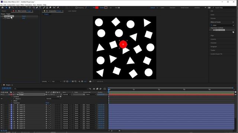Open Target layer blending Mode dropdown

(67, 95)
